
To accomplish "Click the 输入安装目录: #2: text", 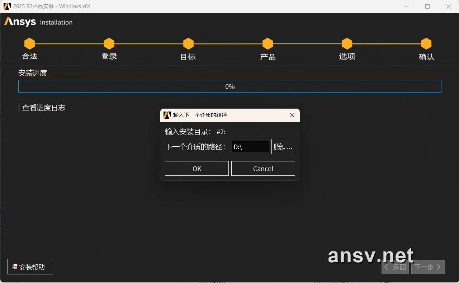I will tap(195, 132).
